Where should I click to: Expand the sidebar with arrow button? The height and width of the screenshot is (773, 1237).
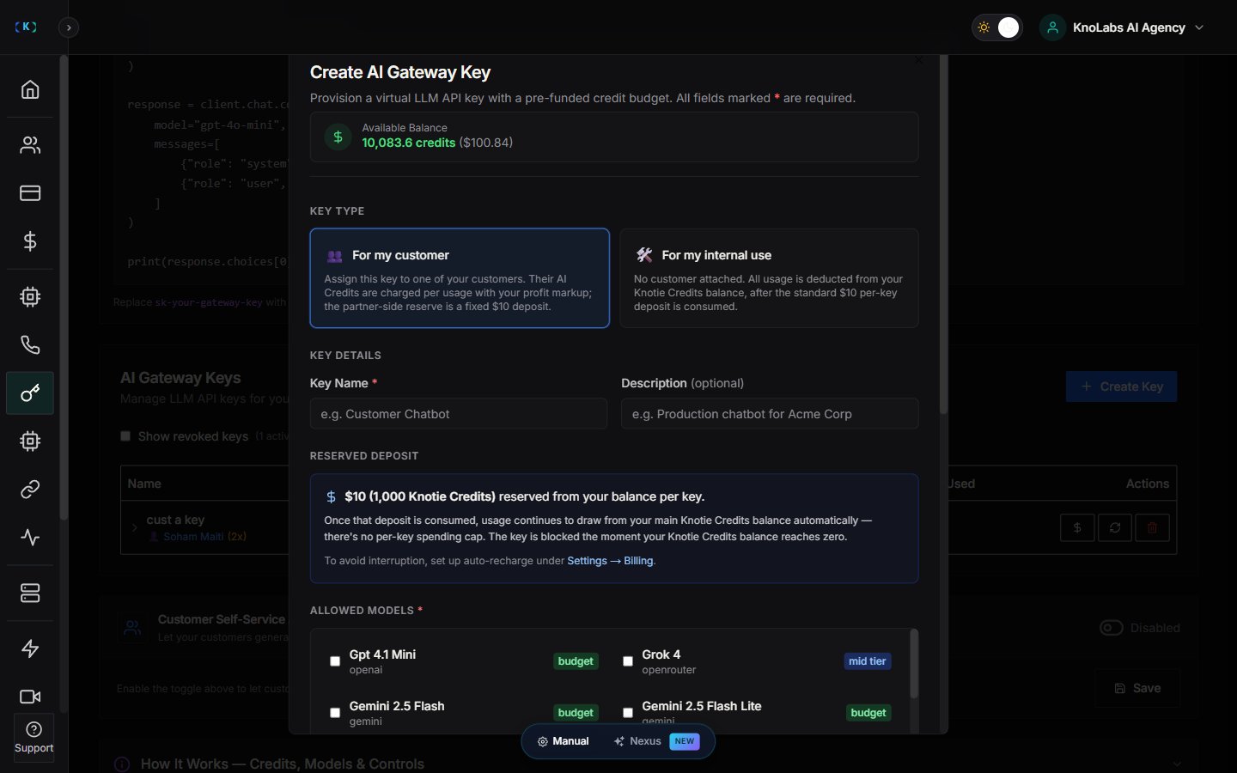[x=69, y=27]
